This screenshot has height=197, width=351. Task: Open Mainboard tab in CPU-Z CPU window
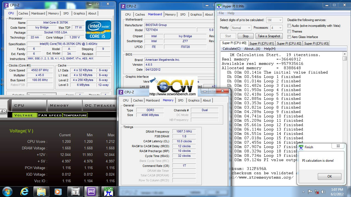coord(38,13)
